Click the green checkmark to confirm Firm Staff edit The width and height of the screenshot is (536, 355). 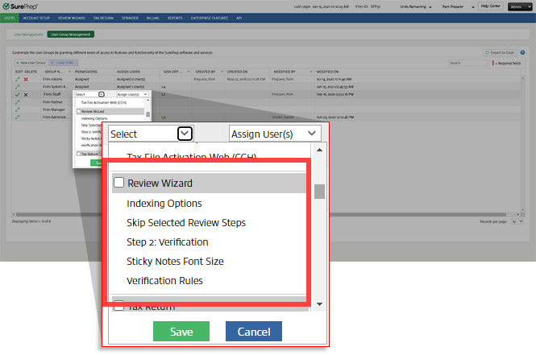(x=17, y=94)
